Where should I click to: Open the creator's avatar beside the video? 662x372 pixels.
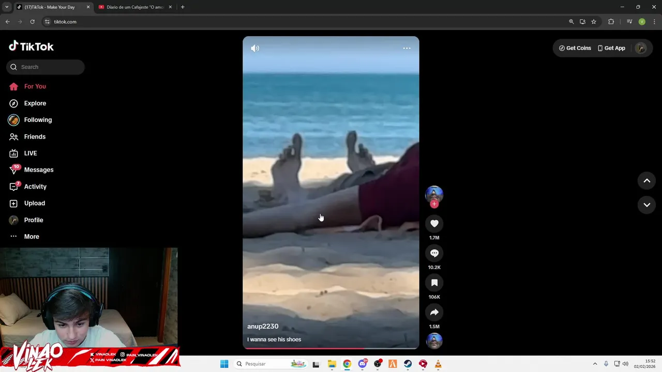[434, 194]
